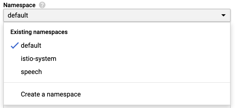This screenshot has width=235, height=108.
Task: Click Create a namespace
Action: click(x=117, y=94)
